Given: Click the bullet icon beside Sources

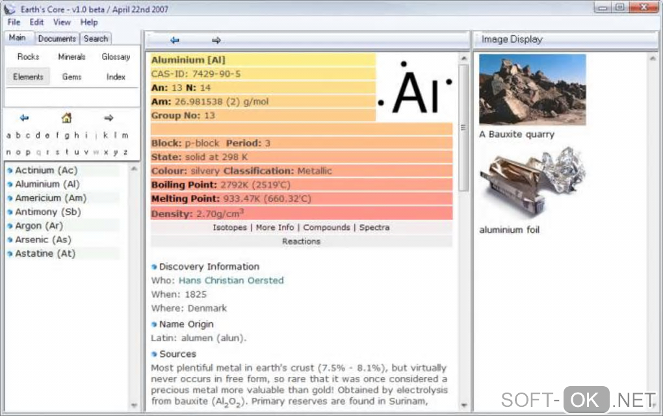Looking at the screenshot, I should coord(154,354).
